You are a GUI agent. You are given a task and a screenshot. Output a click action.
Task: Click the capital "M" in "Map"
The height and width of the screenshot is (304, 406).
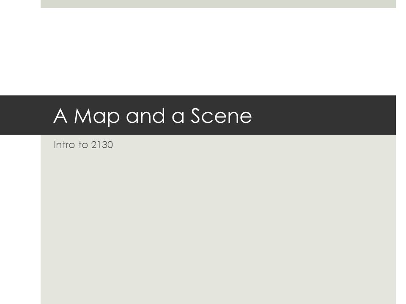pos(82,116)
